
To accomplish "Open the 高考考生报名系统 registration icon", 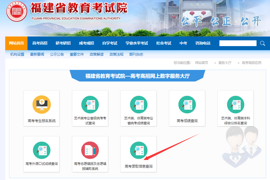I will pyautogui.click(x=41, y=108).
